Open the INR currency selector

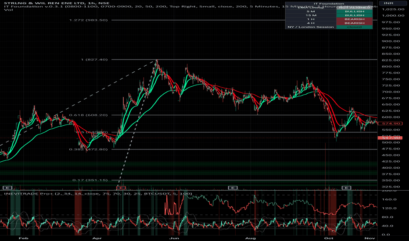pos(390,3)
